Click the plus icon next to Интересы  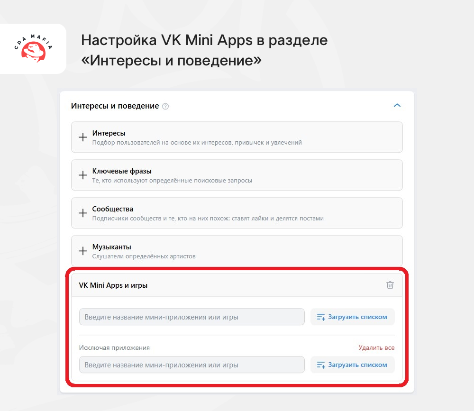(83, 137)
